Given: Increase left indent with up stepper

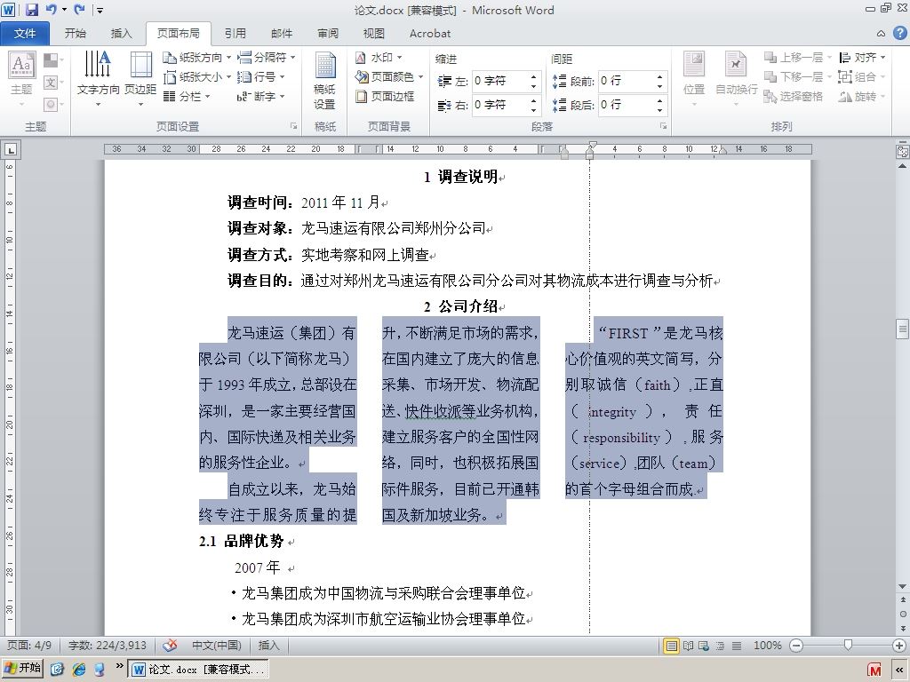Looking at the screenshot, I should [533, 76].
